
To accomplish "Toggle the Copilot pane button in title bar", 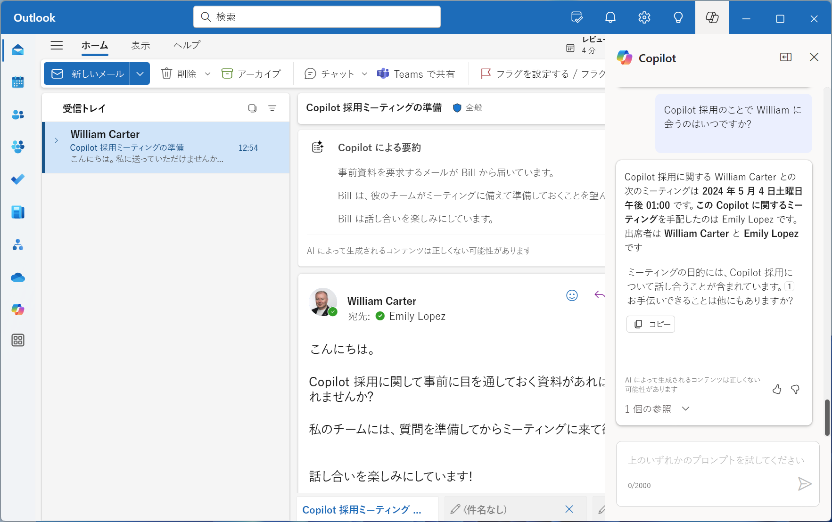I will (x=712, y=17).
